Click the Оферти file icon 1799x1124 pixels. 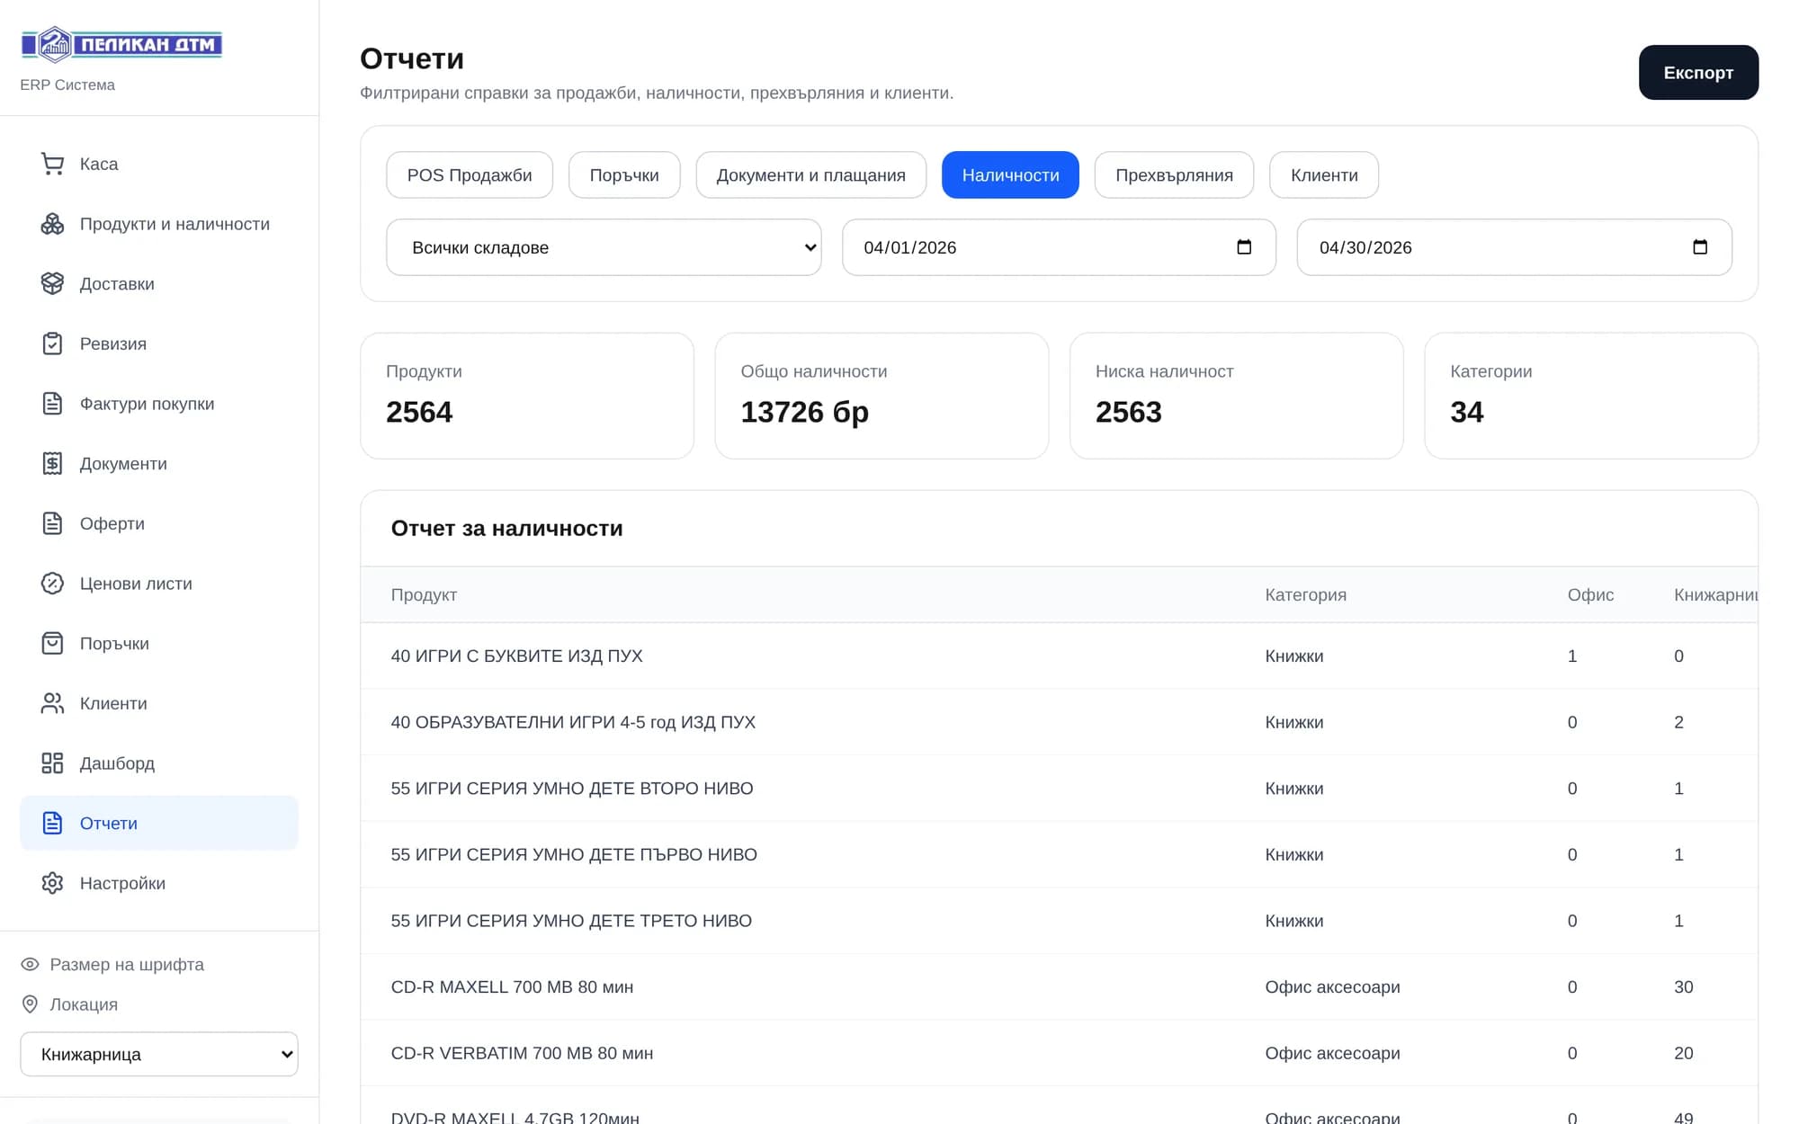click(52, 523)
